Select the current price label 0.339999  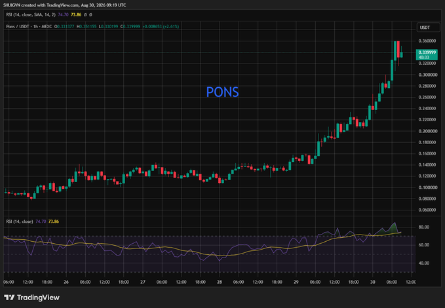click(x=427, y=54)
